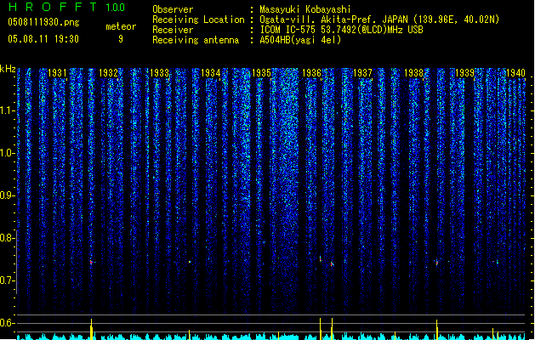
Task: Click the A504HB(yagi 4el) antenna text
Action: pyautogui.click(x=300, y=40)
